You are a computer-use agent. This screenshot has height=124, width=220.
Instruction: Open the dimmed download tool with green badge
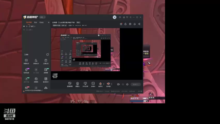click(26, 80)
